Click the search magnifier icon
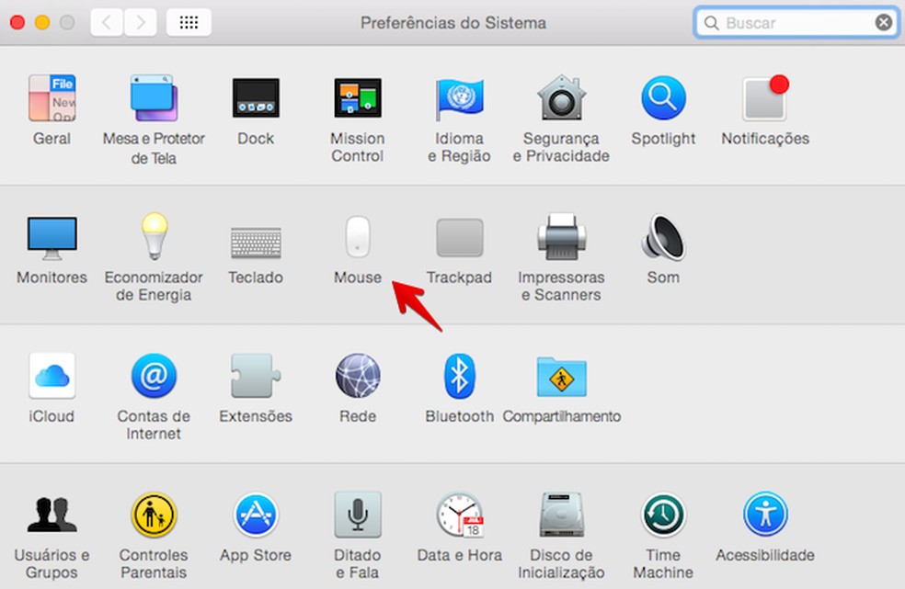905x589 pixels. 712,23
